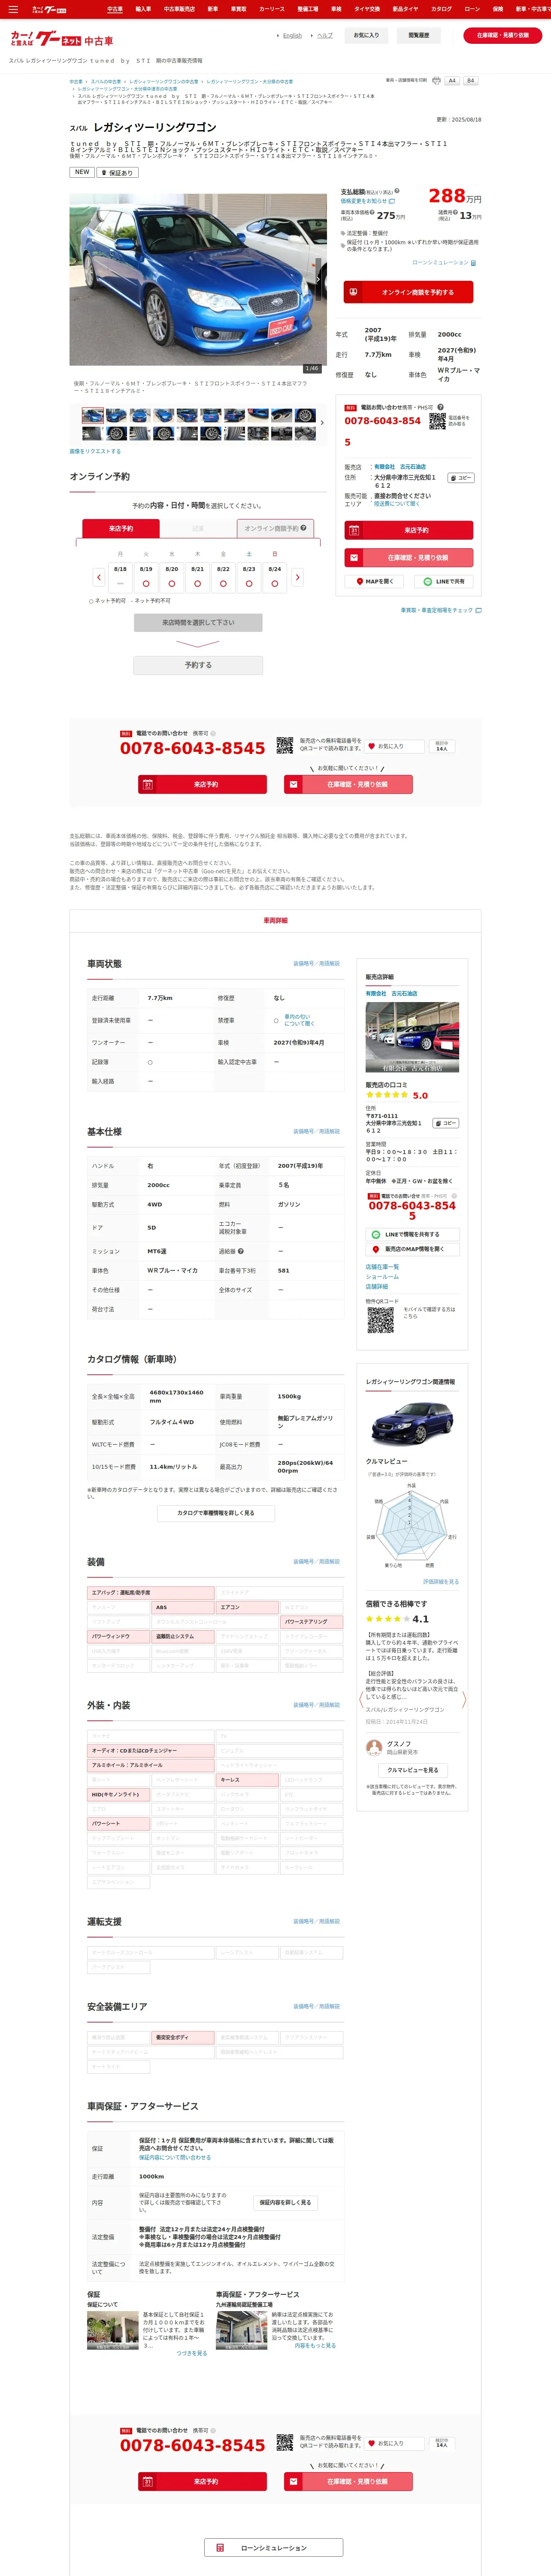Screen dimensions: 551x2576
Task: Copy the dealer address with コピー button
Action: tap(460, 478)
